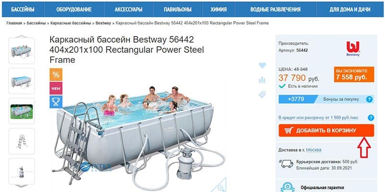385x192 pixels.
Task: Select pool on grass thumbnail
Action: [22, 111]
